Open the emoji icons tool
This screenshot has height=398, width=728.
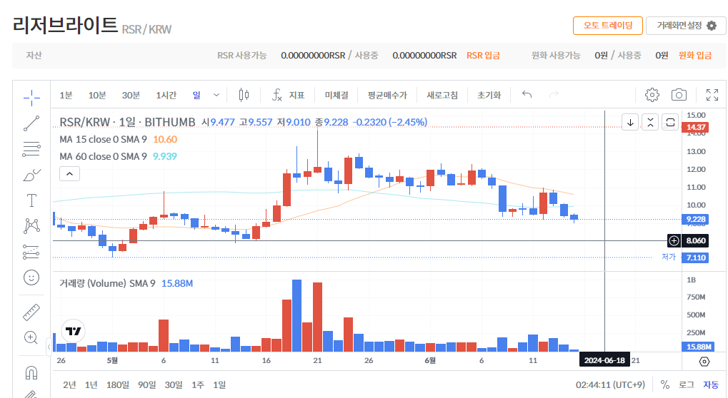(31, 277)
